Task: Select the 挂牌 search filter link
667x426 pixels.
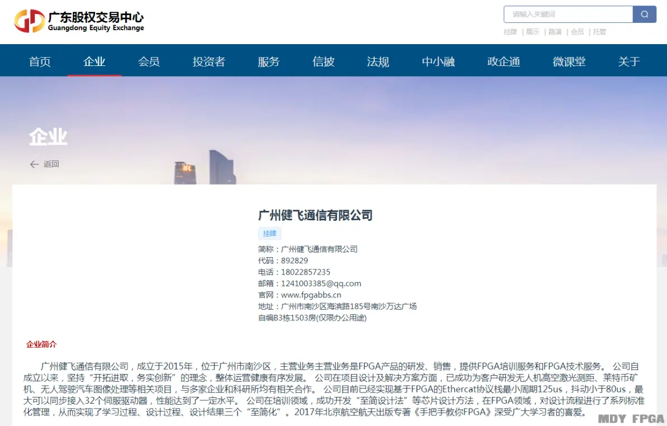Action: 510,32
